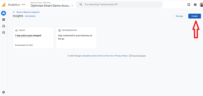
Task: Open the Home icon in sidebar
Action: point(4,13)
